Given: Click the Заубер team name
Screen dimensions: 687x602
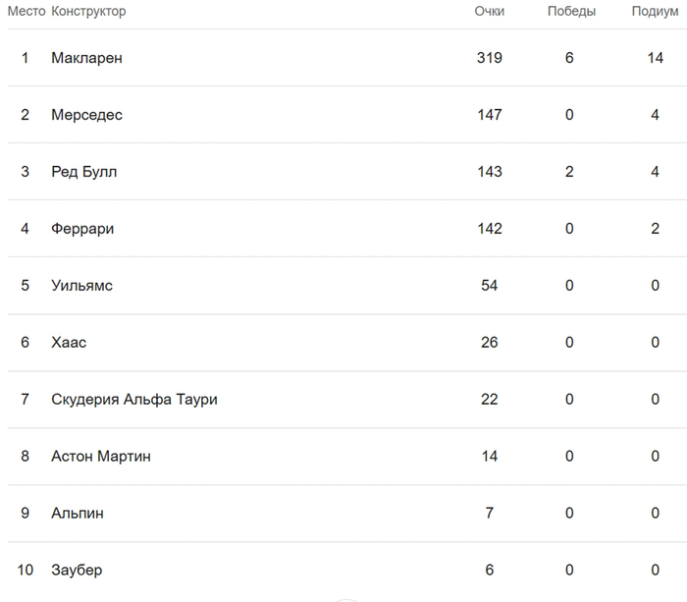Looking at the screenshot, I should [76, 571].
